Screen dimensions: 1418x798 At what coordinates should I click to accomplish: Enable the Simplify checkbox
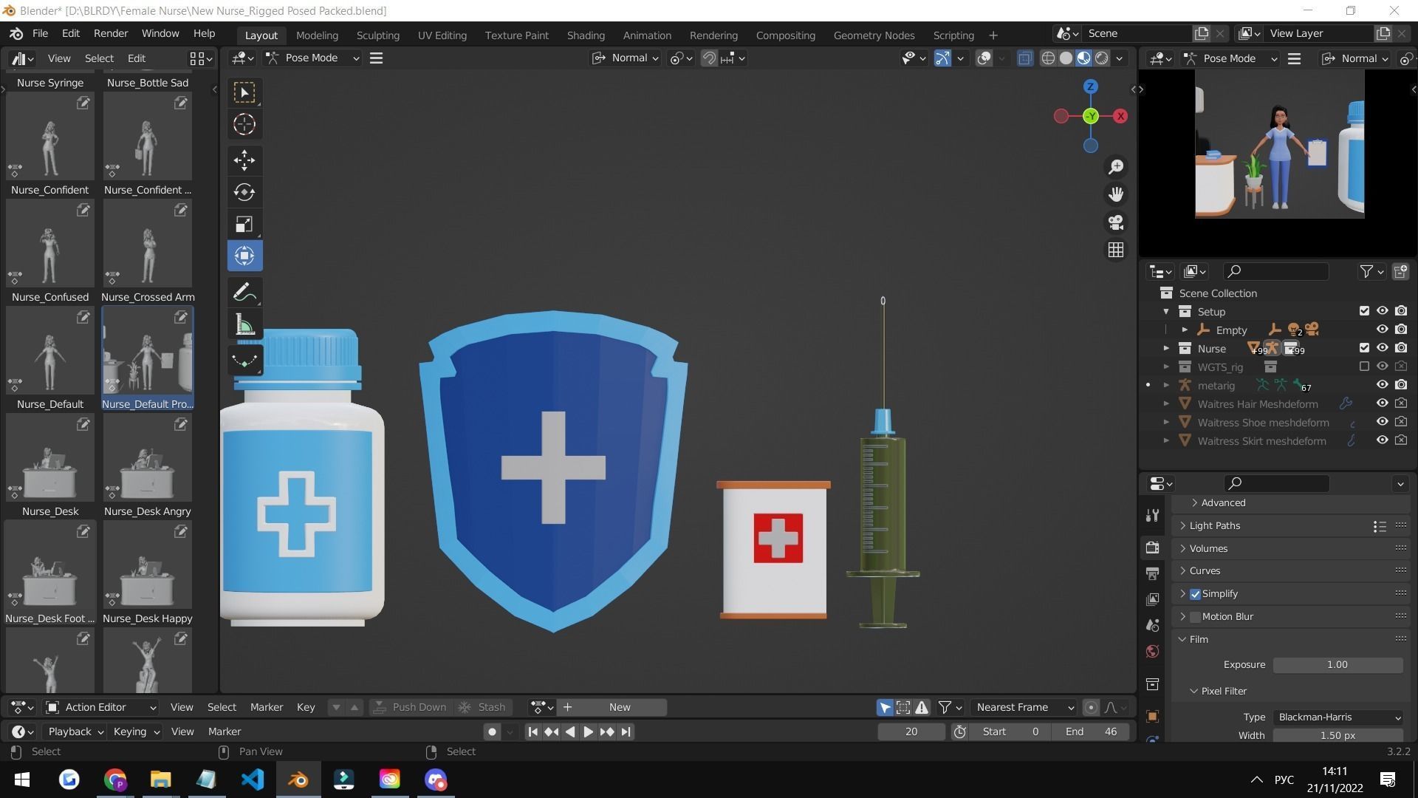click(1195, 594)
